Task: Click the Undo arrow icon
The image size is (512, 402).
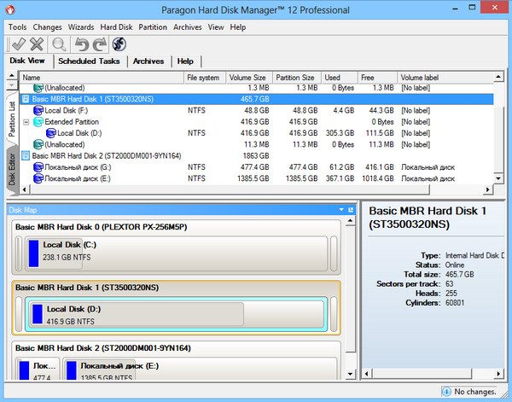Action: click(x=81, y=44)
